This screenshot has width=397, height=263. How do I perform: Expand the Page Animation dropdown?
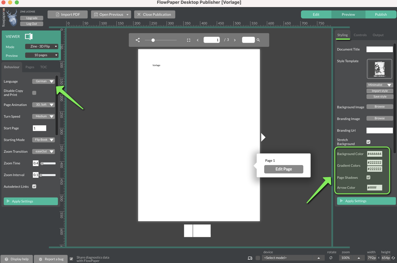point(43,105)
